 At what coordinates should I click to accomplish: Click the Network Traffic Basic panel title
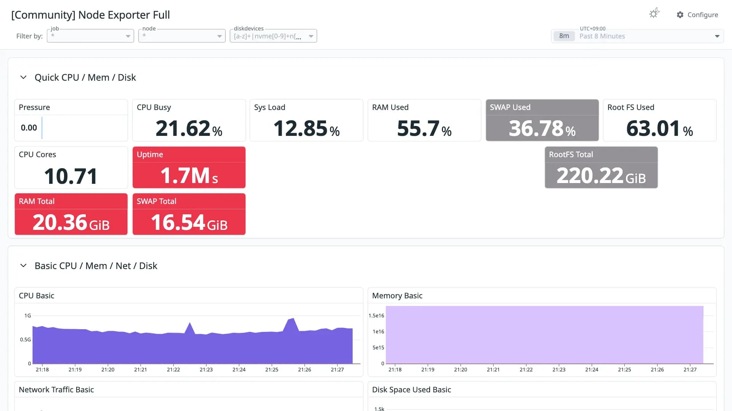(56, 390)
